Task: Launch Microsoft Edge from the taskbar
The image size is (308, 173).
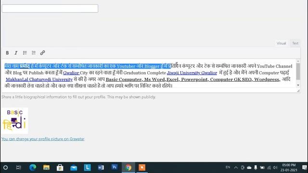Action: [x=33, y=168]
